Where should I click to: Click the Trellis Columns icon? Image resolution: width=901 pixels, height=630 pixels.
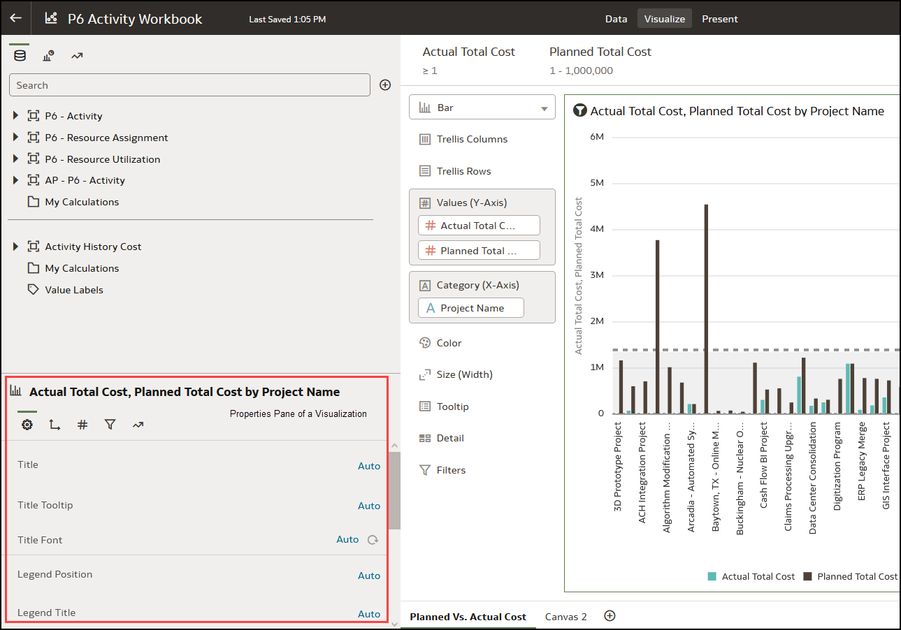pyautogui.click(x=424, y=139)
